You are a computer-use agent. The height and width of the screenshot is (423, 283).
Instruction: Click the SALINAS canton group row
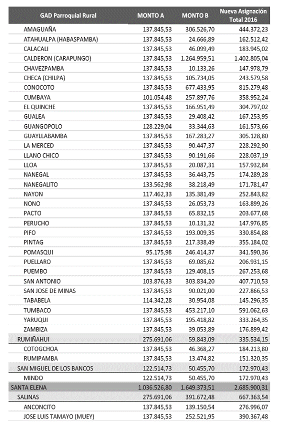click(139, 397)
